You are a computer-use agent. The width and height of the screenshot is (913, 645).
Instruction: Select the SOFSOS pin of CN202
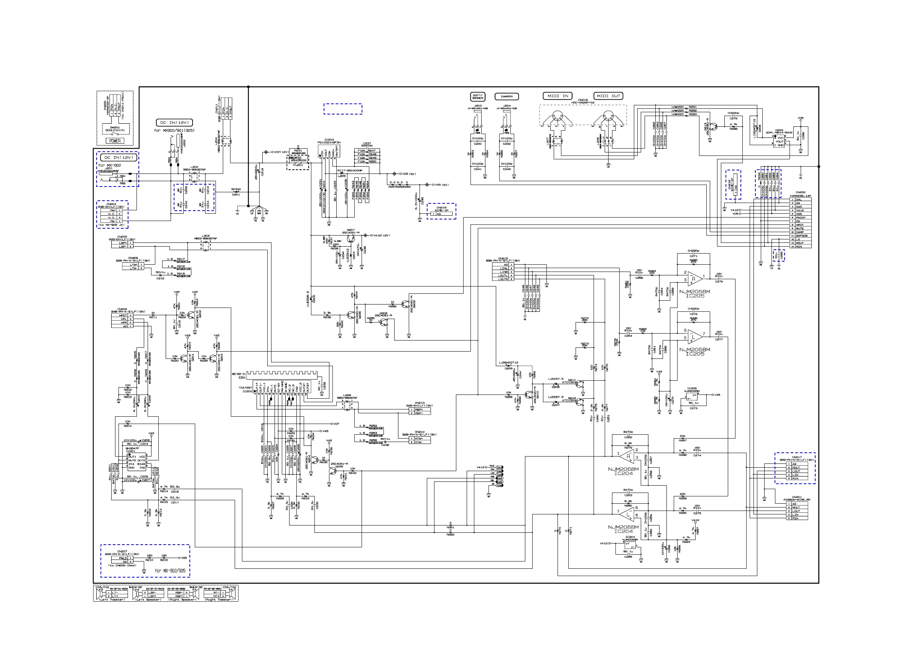tap(801, 236)
